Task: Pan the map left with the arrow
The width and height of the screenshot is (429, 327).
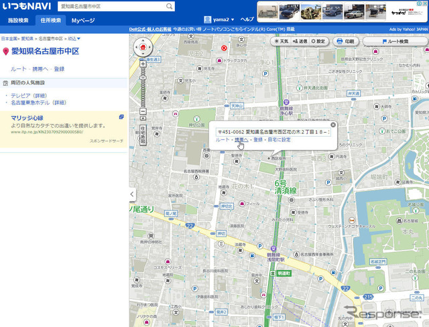Action: coord(136,47)
